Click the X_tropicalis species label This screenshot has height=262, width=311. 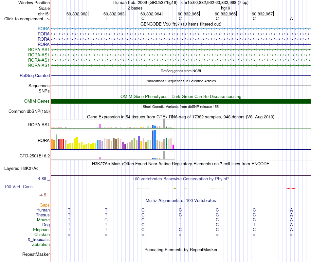[39, 240]
